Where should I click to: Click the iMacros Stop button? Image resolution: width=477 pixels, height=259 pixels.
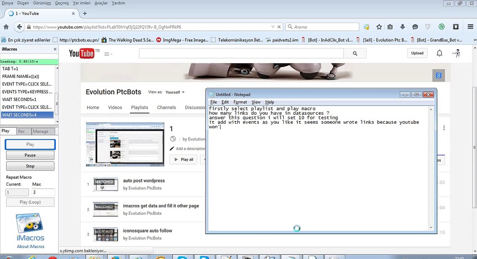tap(30, 166)
